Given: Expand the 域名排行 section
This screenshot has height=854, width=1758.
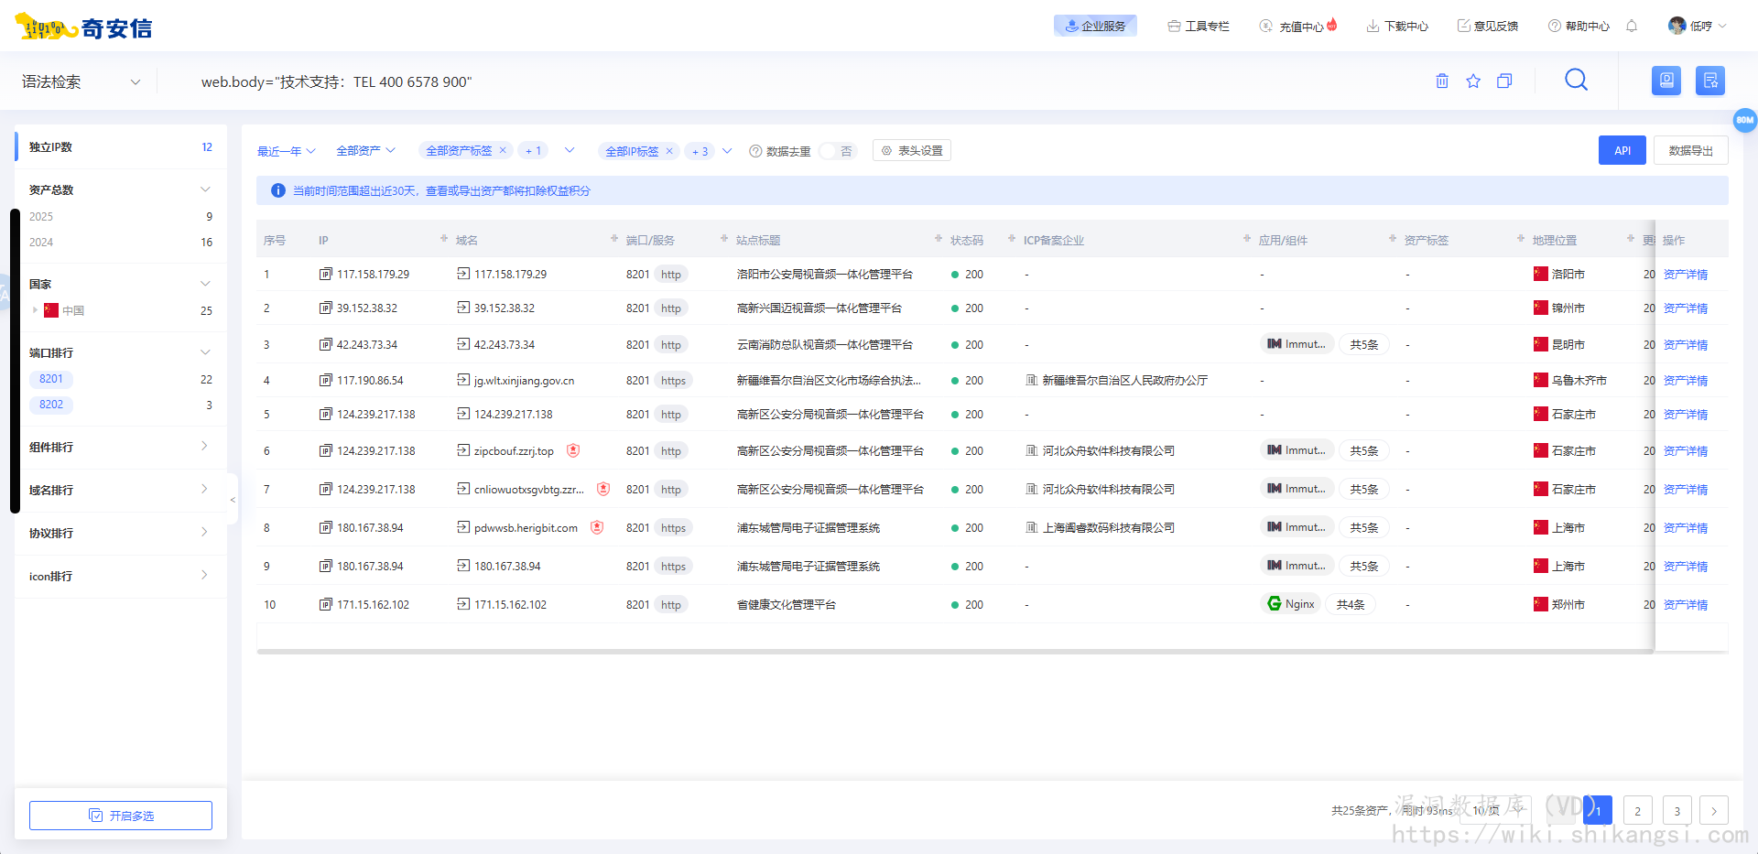Looking at the screenshot, I should pyautogui.click(x=204, y=489).
